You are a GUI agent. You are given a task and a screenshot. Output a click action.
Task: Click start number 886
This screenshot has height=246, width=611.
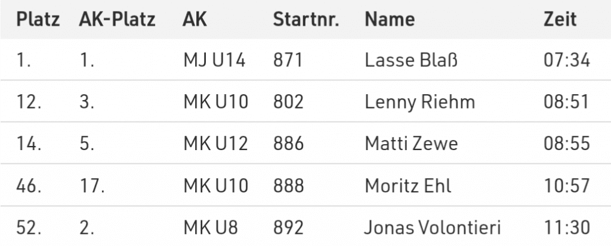pos(288,144)
